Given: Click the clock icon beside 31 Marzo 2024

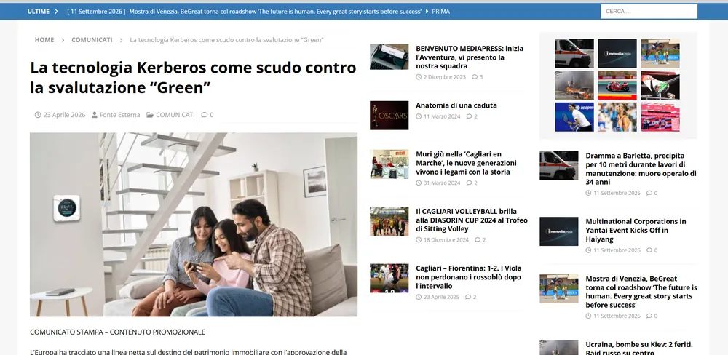Looking at the screenshot, I should point(419,183).
